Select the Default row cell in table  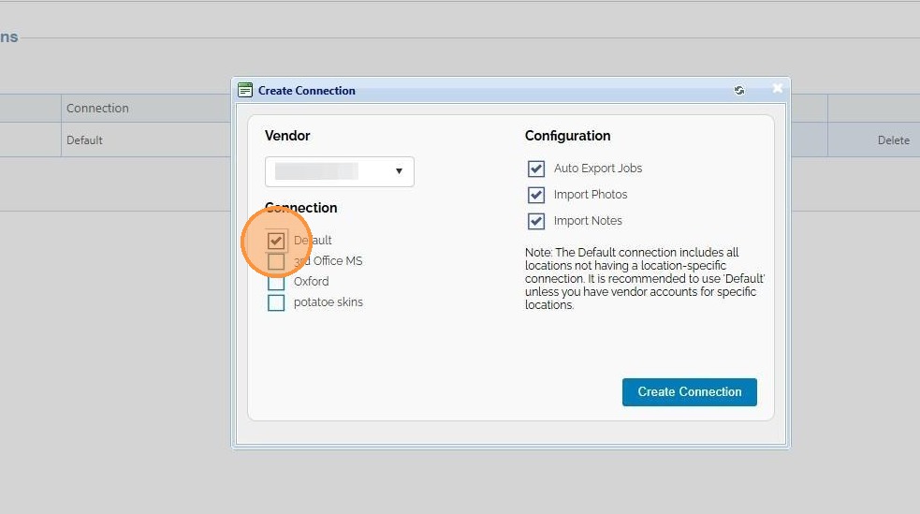[x=84, y=140]
